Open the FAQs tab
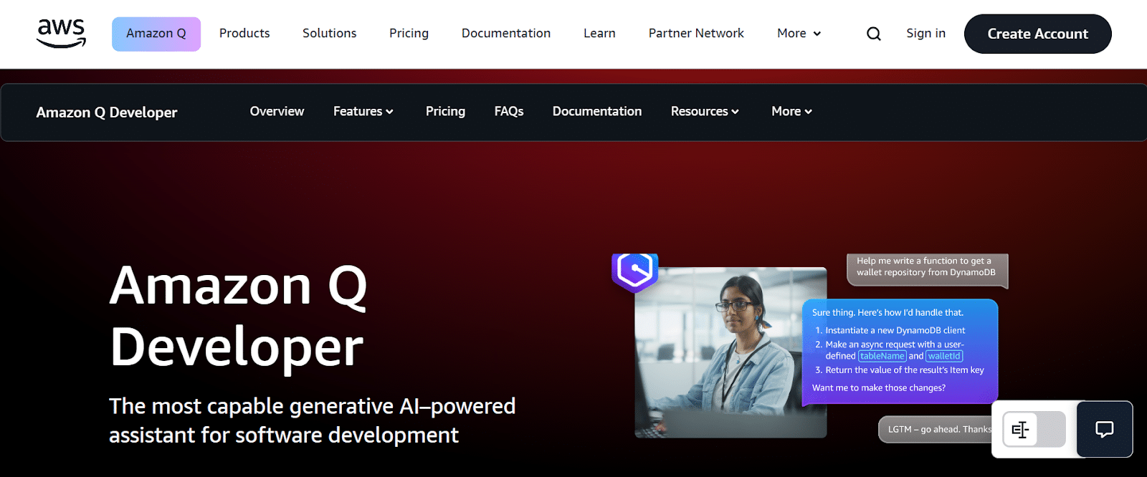This screenshot has width=1147, height=477. coord(509,112)
